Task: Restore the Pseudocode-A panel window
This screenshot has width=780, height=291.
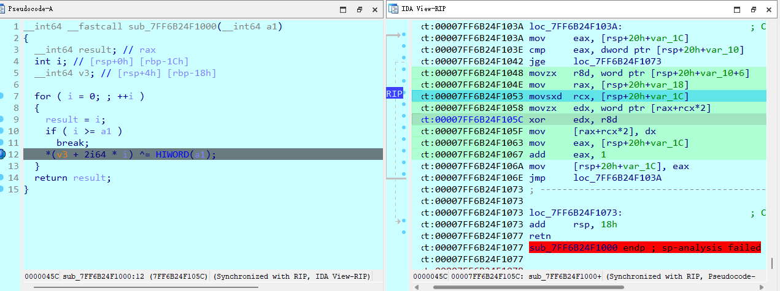Action: pyautogui.click(x=343, y=9)
